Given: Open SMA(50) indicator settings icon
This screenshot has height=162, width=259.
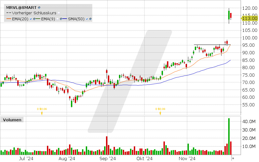Looking at the screenshot, I should pos(90,19).
